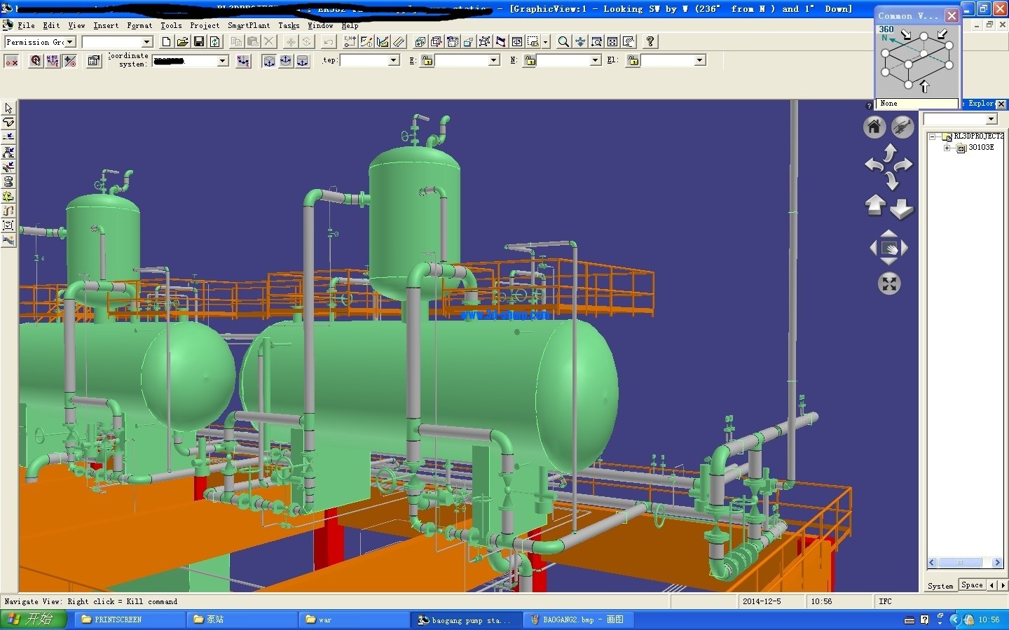Screen dimensions: 1009x630
Task: Click the Common Views None field
Action: 917,104
